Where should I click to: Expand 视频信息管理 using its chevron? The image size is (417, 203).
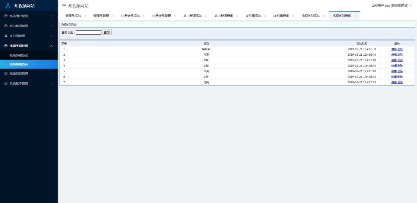[51, 73]
